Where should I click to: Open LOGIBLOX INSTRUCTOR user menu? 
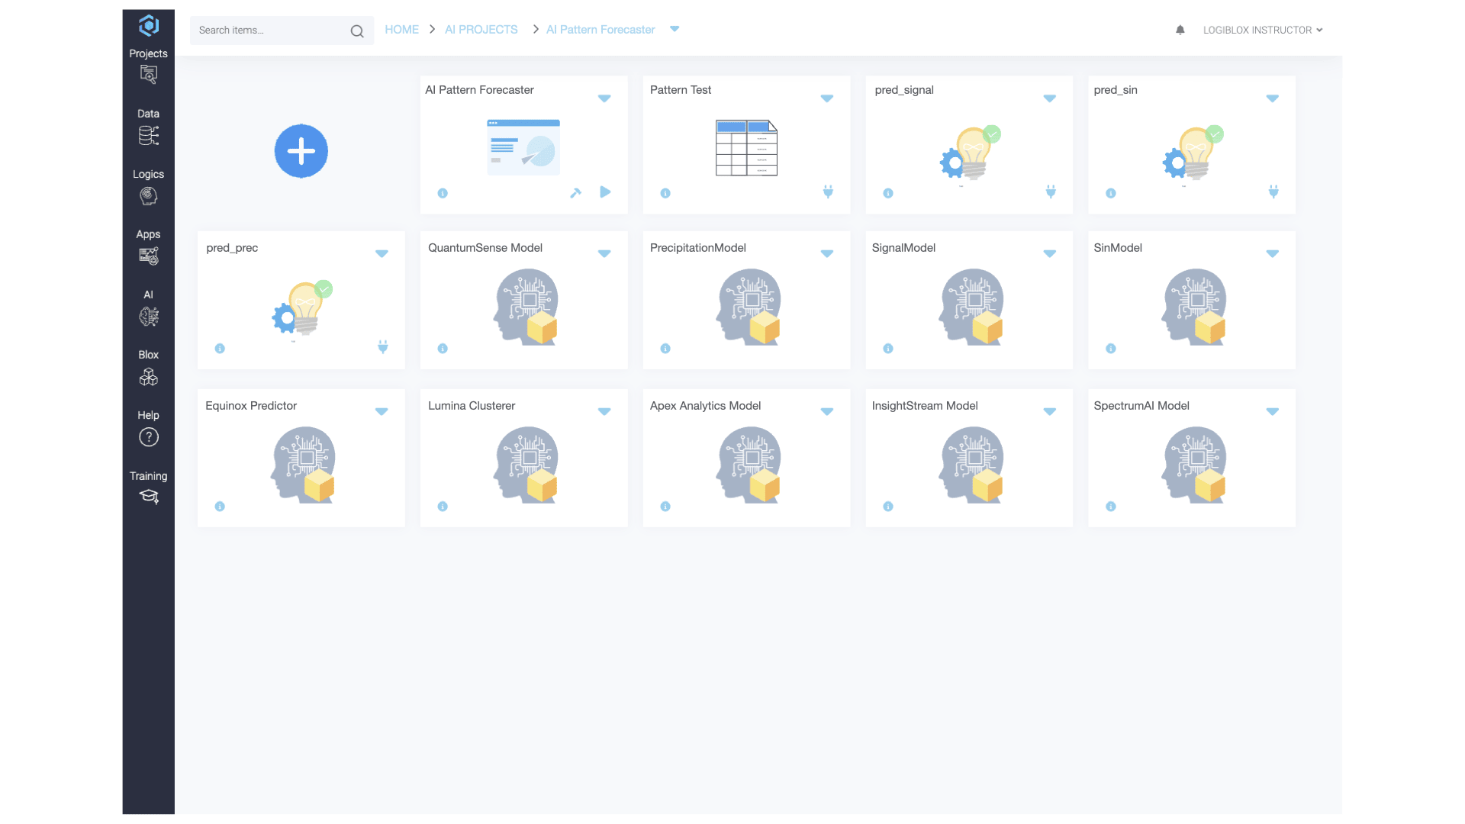click(1262, 30)
